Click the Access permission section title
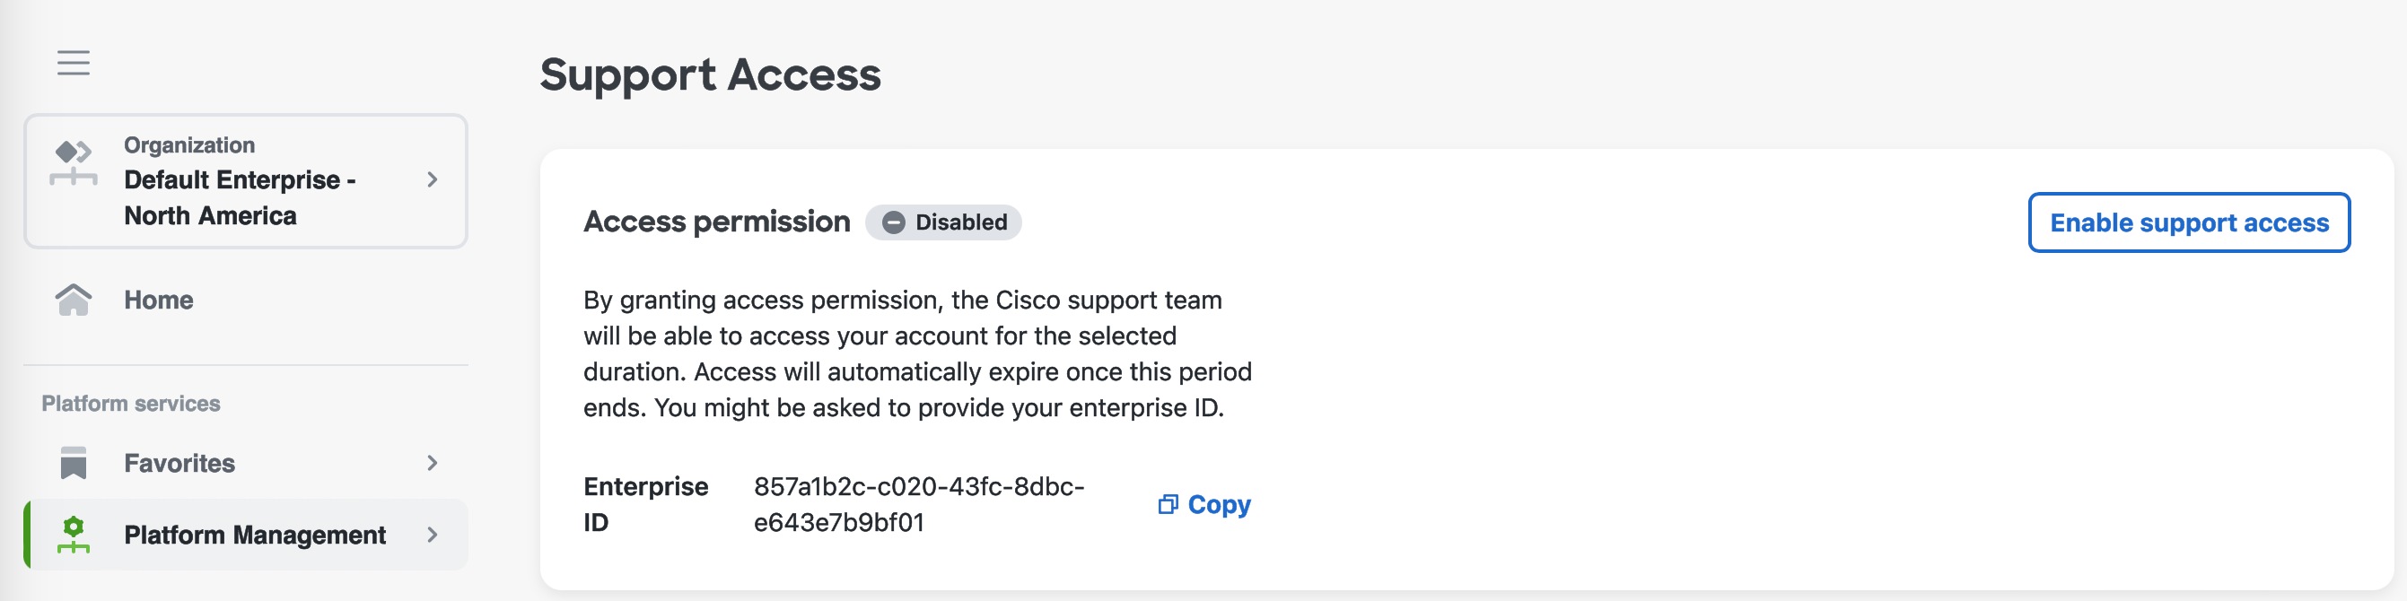 717,222
